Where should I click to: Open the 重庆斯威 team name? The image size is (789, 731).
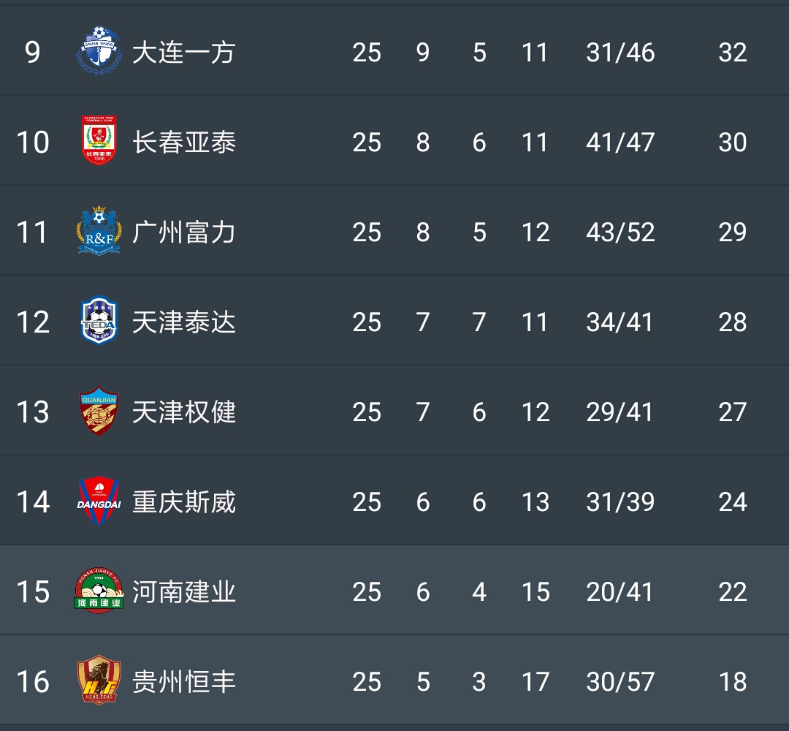point(183,502)
